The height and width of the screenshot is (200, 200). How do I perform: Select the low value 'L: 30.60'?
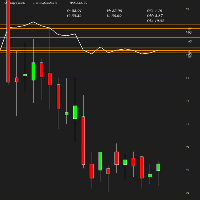(x=114, y=16)
